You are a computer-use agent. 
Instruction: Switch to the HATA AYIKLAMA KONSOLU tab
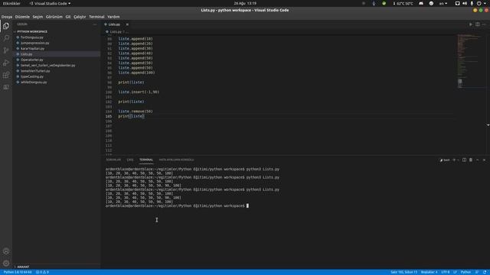click(x=176, y=160)
